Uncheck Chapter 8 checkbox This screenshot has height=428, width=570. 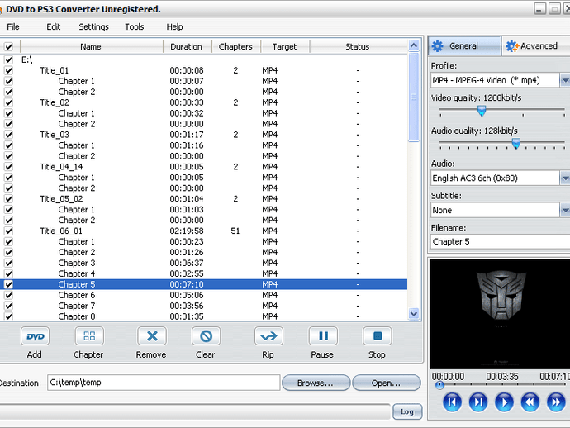click(x=8, y=316)
